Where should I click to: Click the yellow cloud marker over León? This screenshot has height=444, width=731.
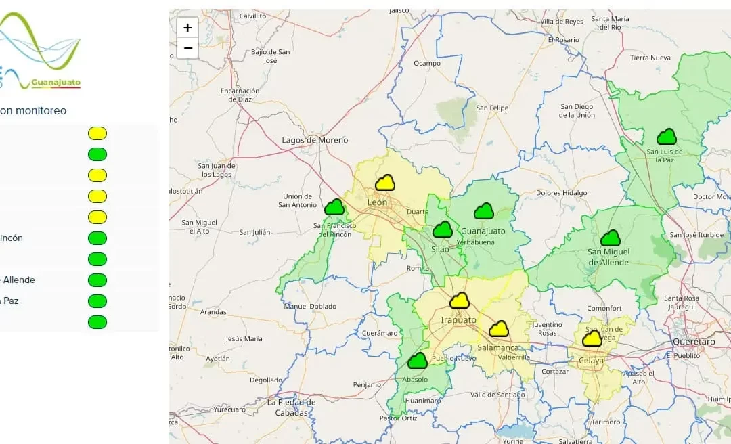coord(385,183)
